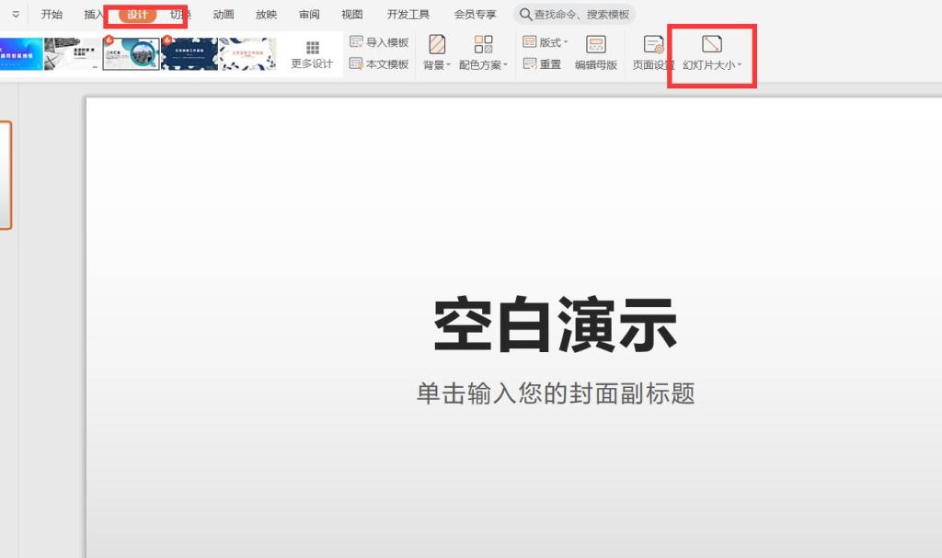Click the 页面设置 page setup icon
Screen dimensions: 942x558
[x=653, y=45]
